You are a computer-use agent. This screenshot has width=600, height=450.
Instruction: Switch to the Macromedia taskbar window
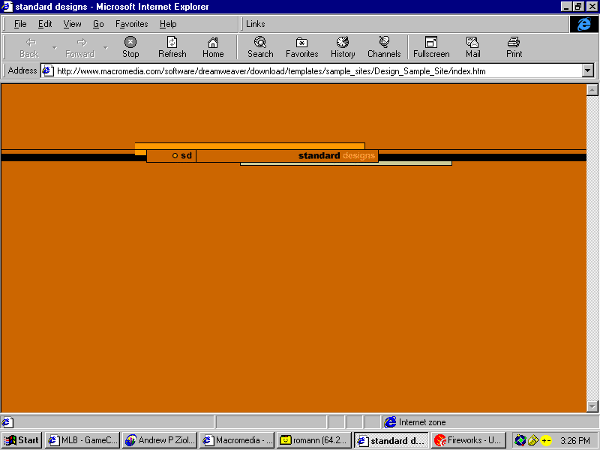(x=237, y=440)
